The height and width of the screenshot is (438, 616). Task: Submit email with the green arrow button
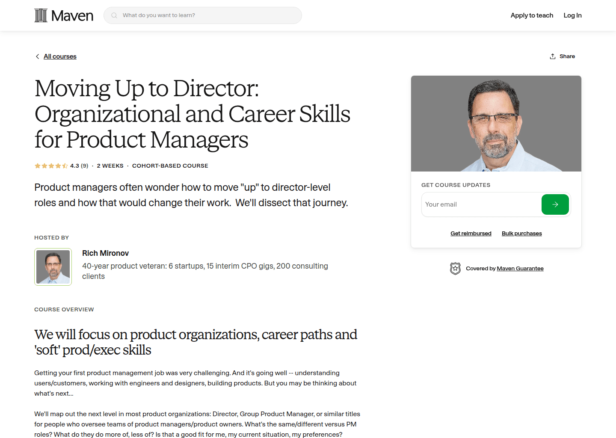click(x=555, y=204)
